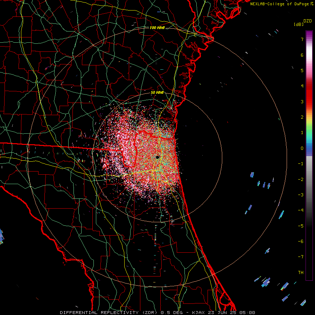Click the -4 dB tick label
Viewport: 315px width, 315px height.
(x=301, y=210)
